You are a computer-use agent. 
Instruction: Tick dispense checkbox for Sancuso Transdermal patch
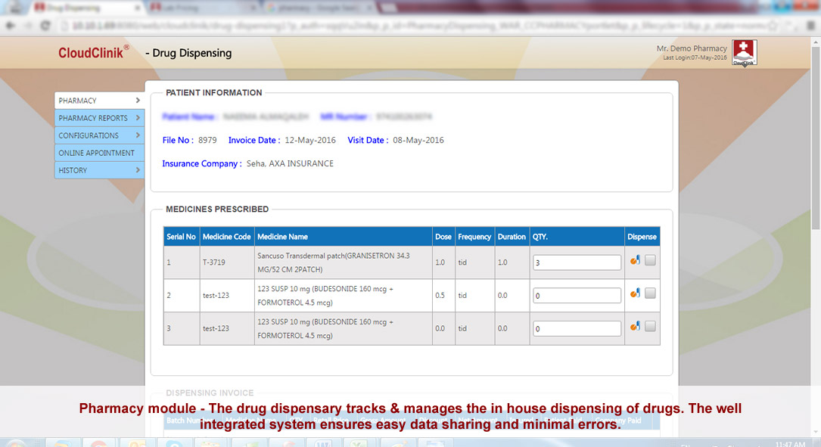(651, 261)
